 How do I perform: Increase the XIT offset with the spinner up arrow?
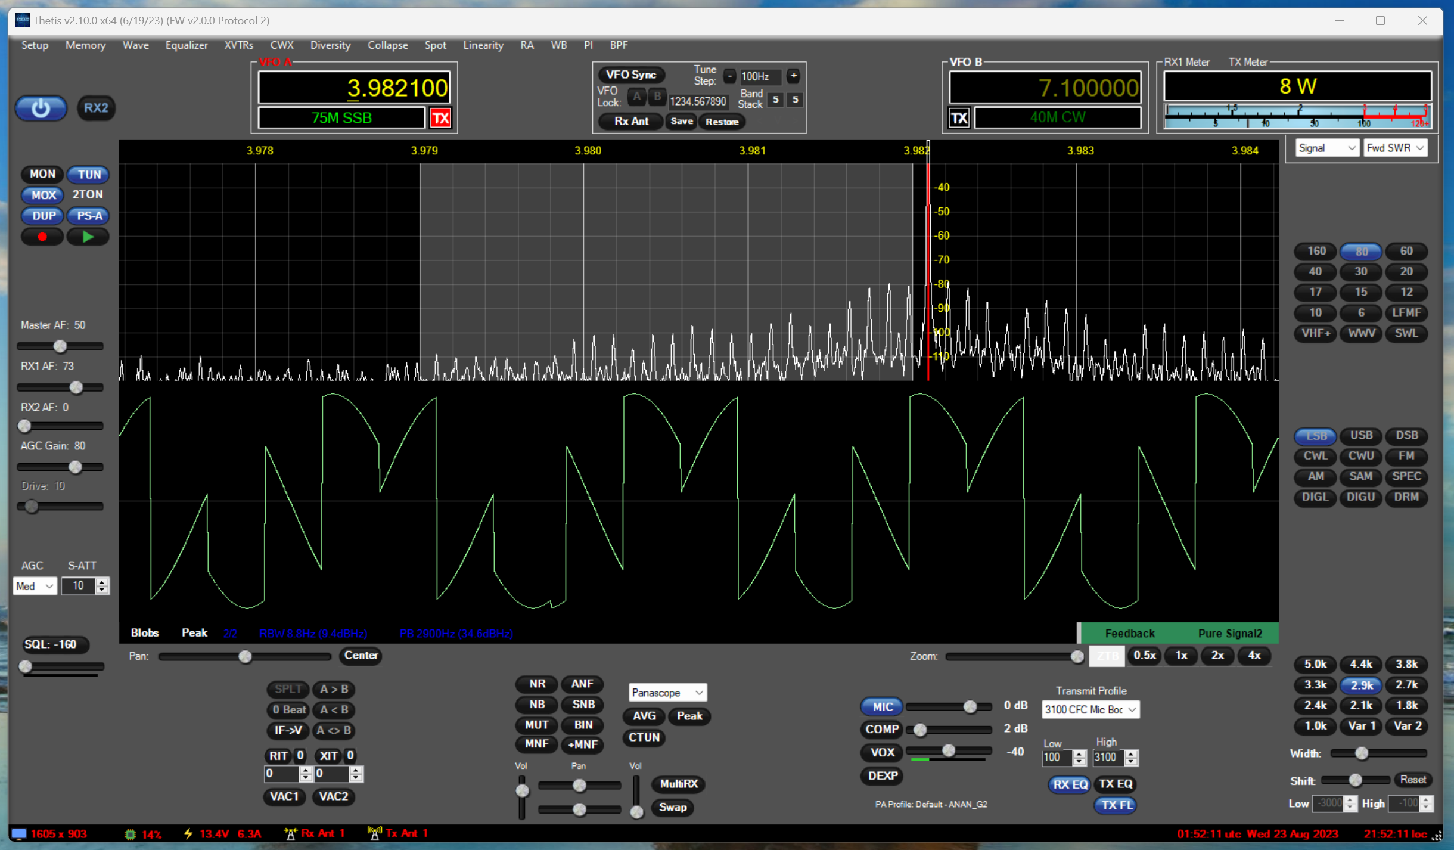pos(356,770)
